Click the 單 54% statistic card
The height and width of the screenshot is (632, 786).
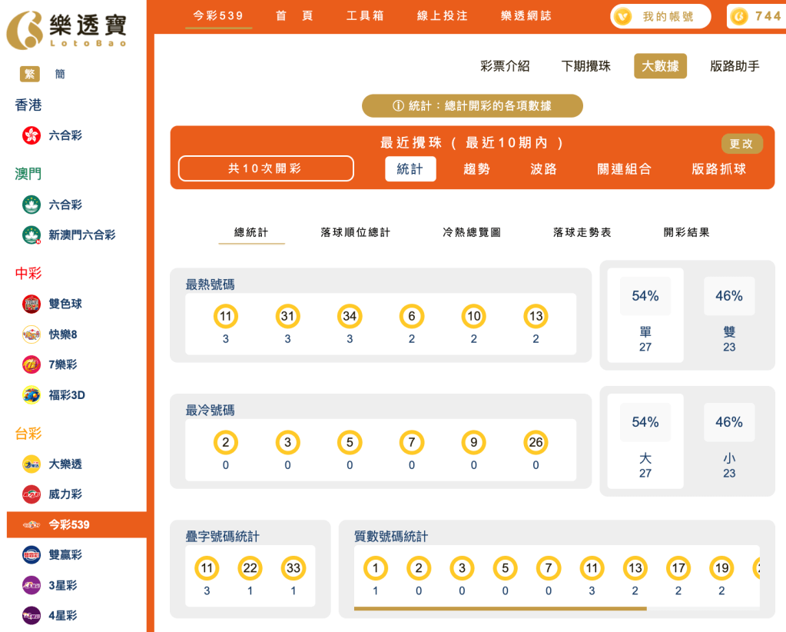tap(645, 315)
